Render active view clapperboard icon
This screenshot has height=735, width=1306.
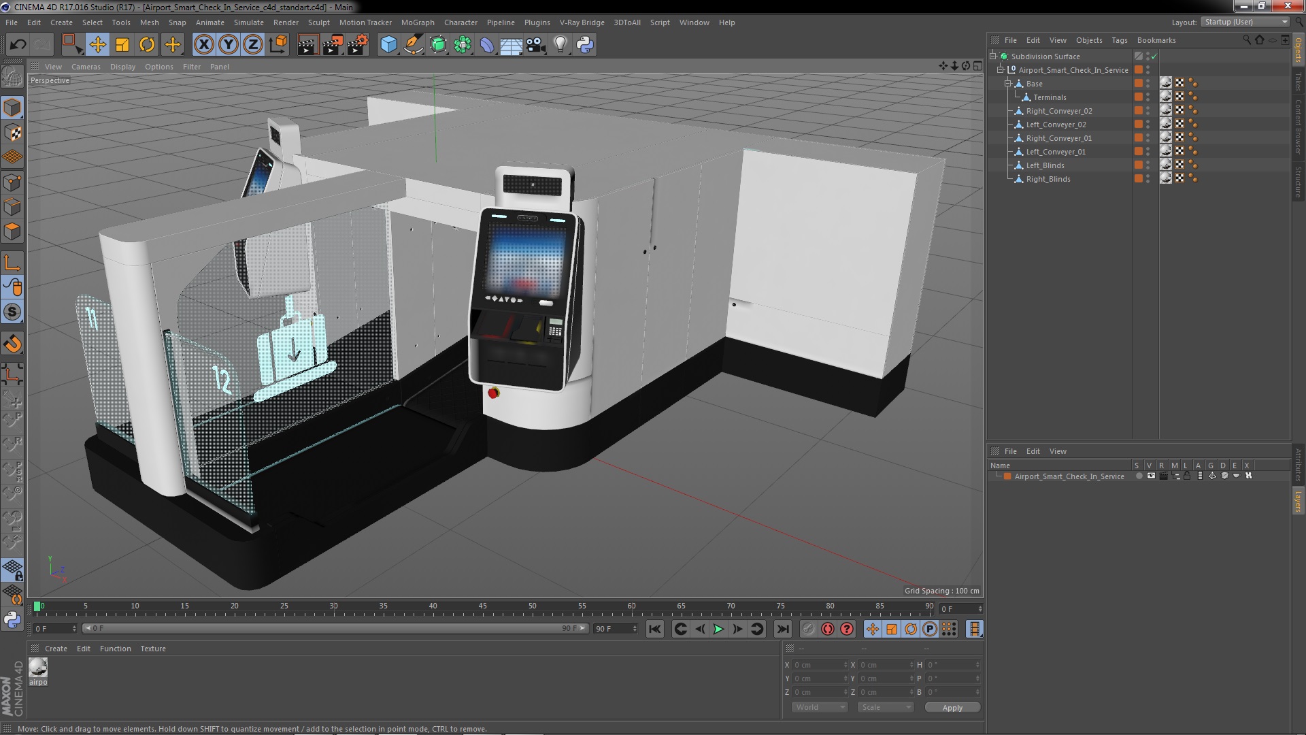click(x=307, y=45)
